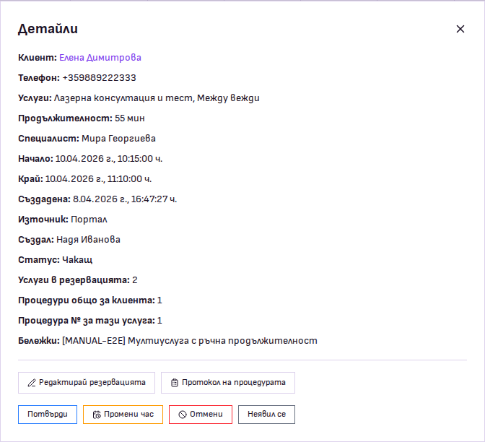Viewport: 485px width, 442px height.
Task: Click end time 11:10:00 ч.
Action: (129, 179)
